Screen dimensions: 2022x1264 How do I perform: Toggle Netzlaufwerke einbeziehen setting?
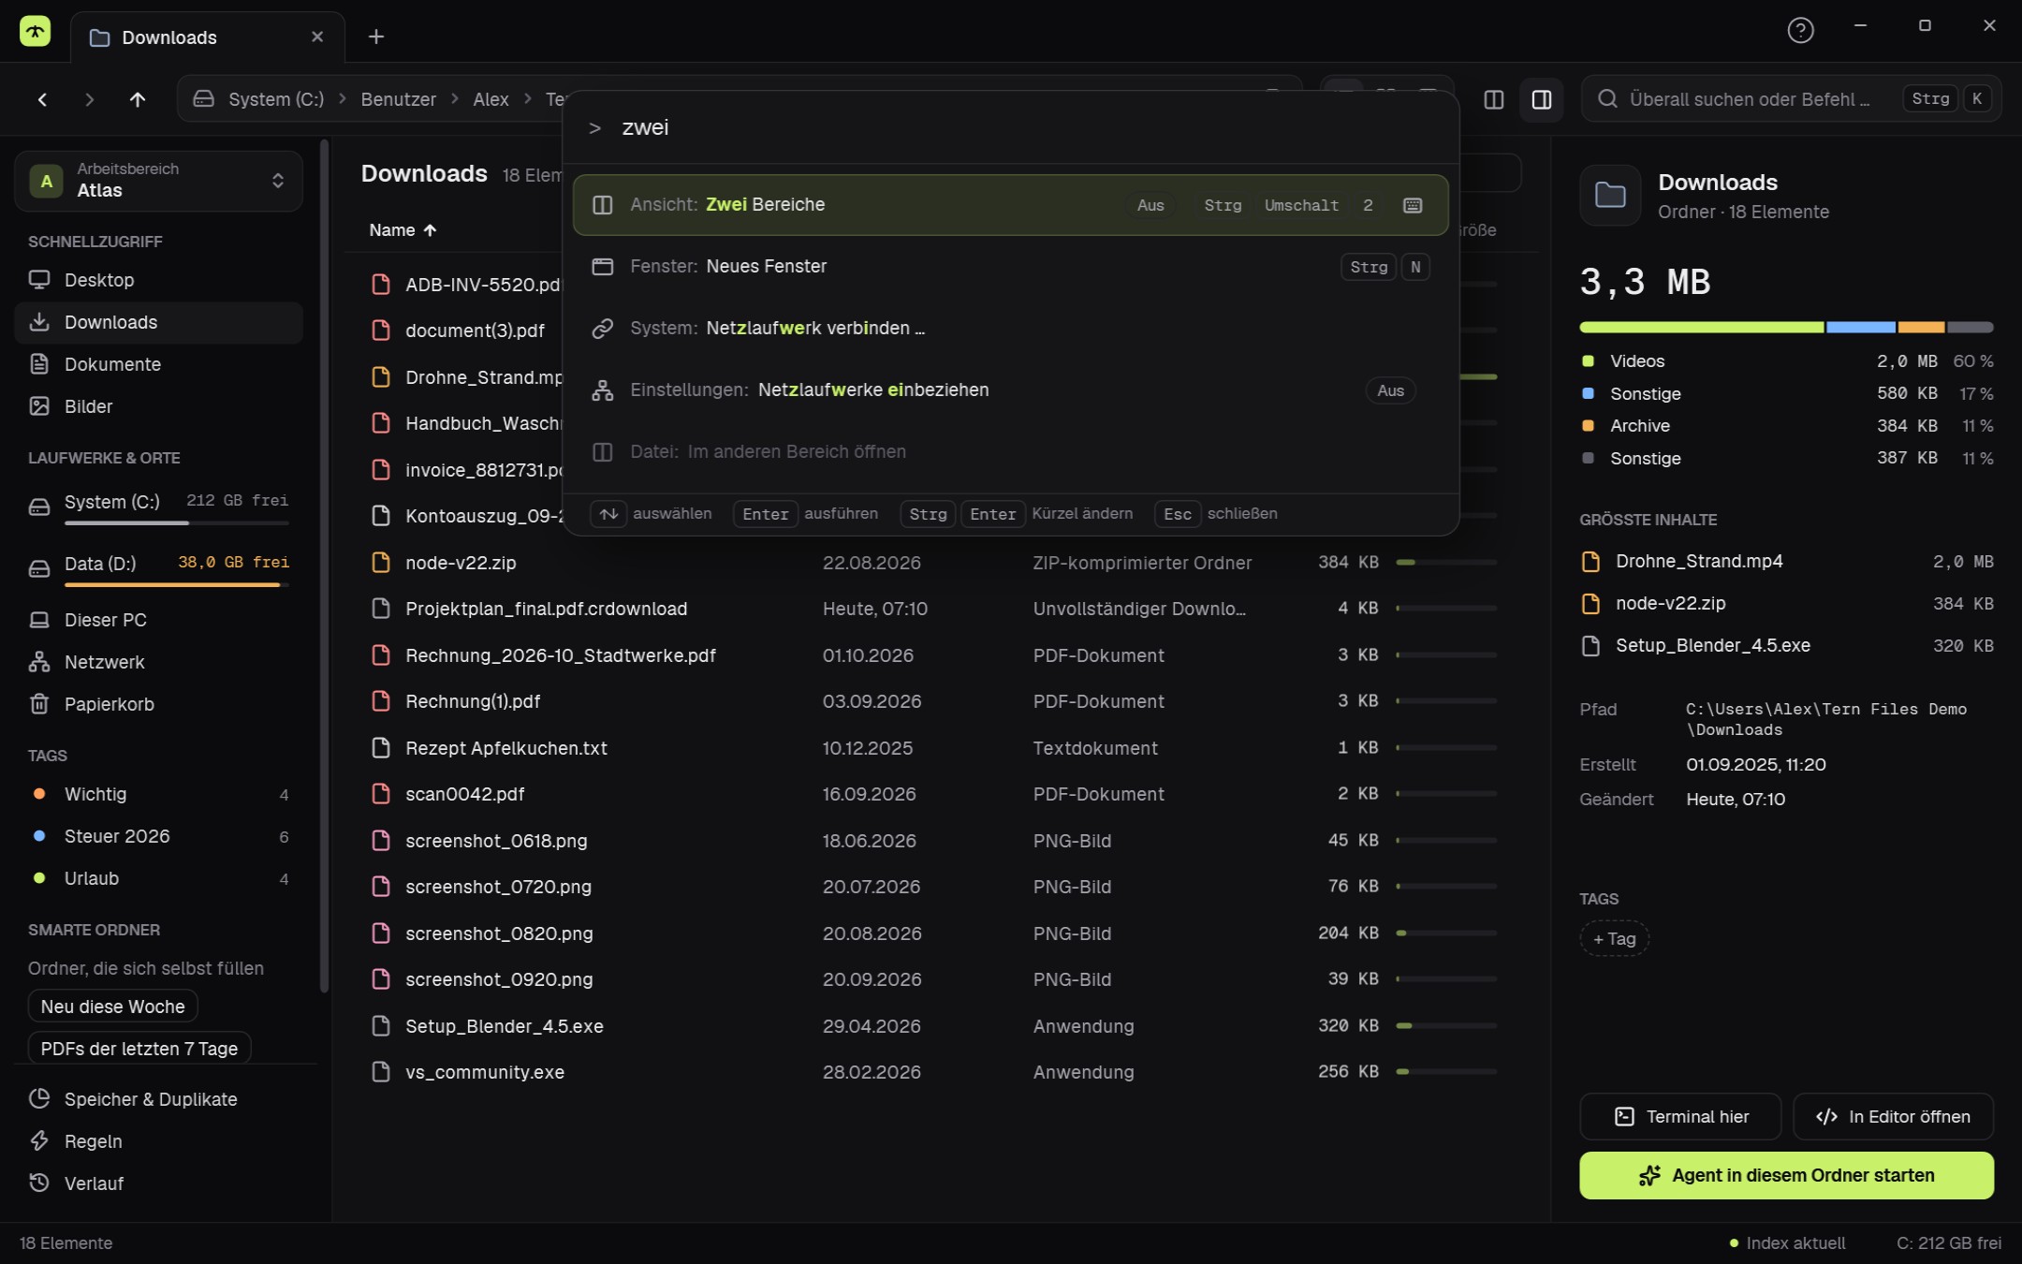[1010, 390]
